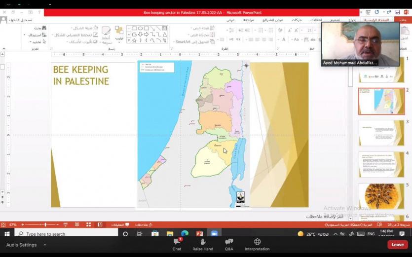Open the Interpretation globe icon

(257, 242)
